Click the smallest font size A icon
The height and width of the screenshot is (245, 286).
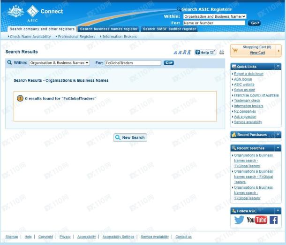pos(175,53)
